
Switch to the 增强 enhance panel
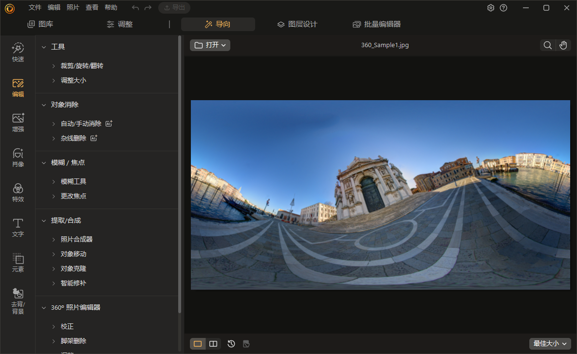click(x=18, y=122)
